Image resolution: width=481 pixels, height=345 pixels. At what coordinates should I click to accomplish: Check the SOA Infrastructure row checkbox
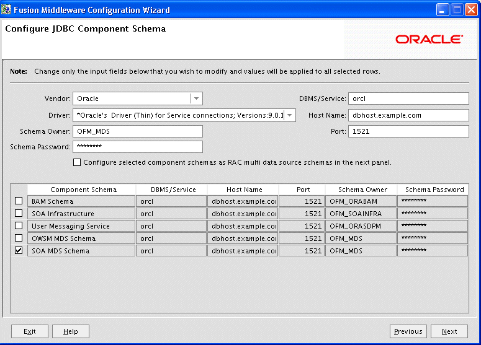point(19,213)
